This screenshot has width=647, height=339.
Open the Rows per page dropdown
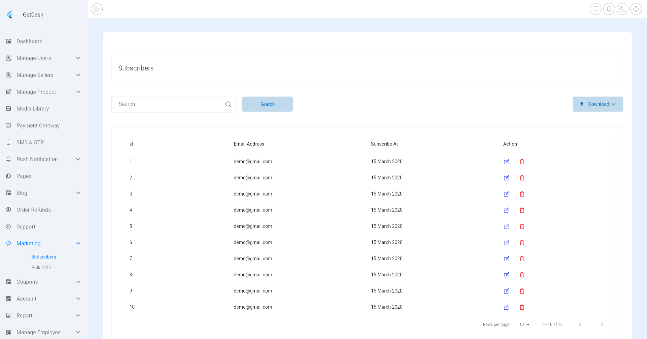pos(524,324)
